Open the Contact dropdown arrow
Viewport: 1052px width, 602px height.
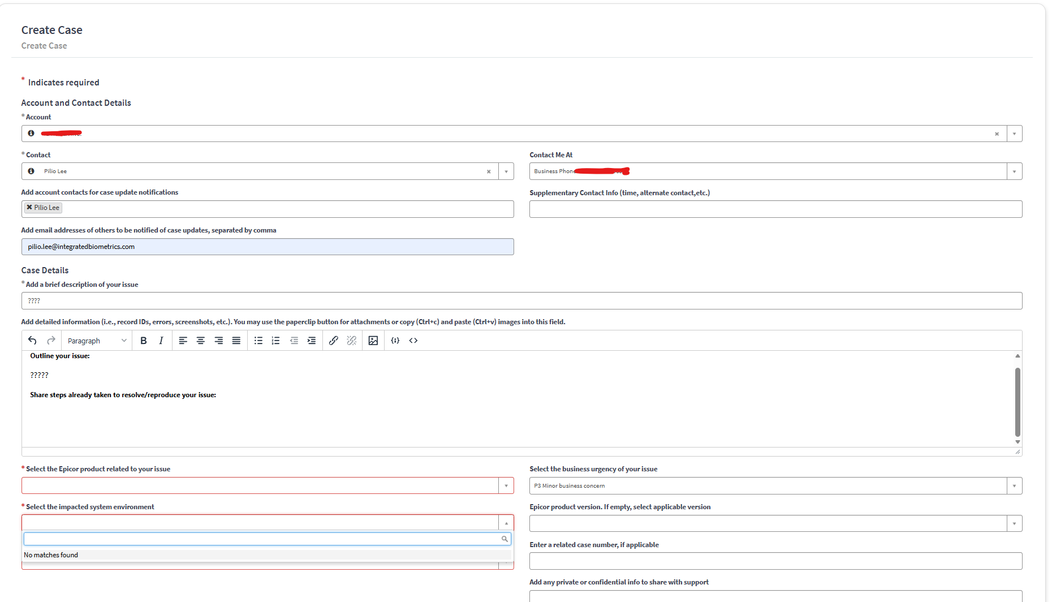[x=506, y=171]
